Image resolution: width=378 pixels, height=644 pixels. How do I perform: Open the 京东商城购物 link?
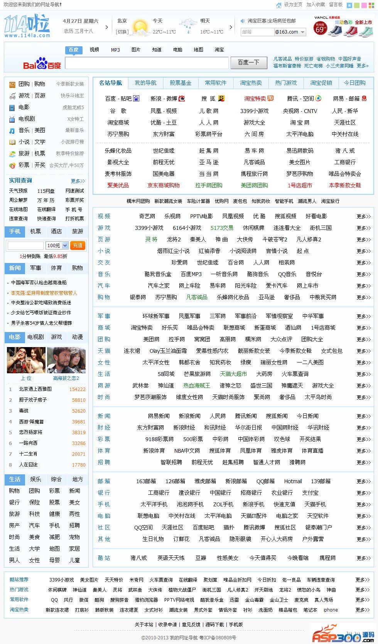coord(164,185)
